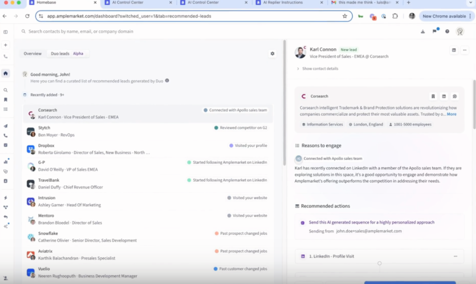Click the globe search icon on Corsearch card
This screenshot has width=476, height=284.
(454, 96)
